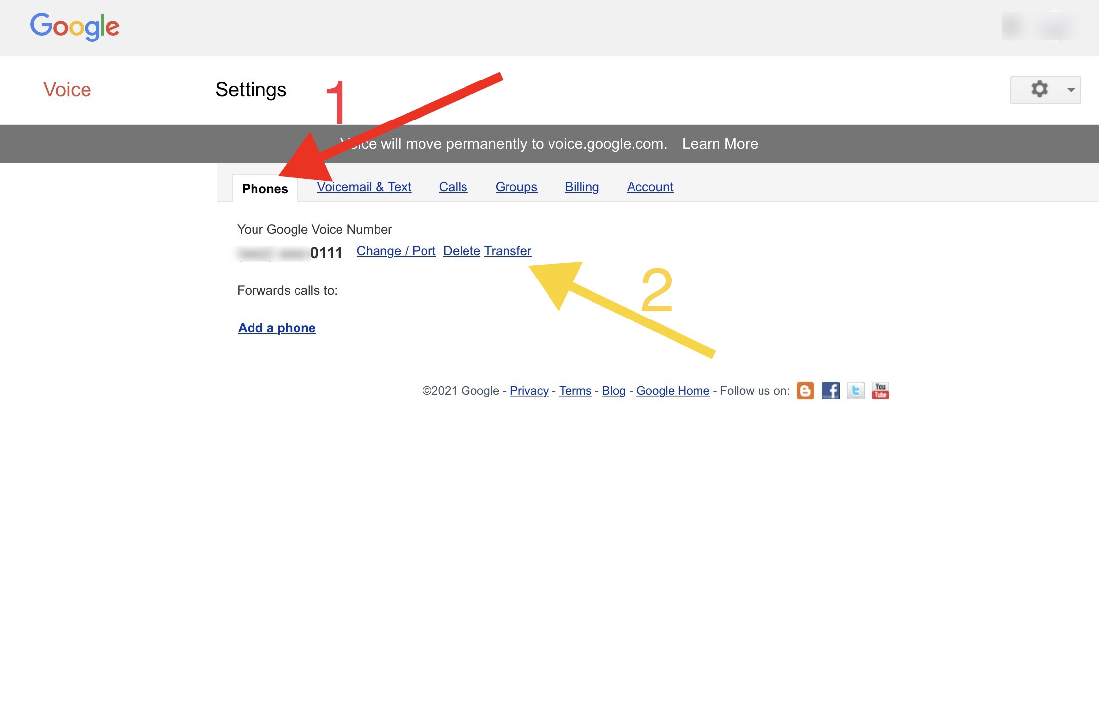Screen dimensions: 1099x718
Task: Switch to Voicemail & Text tab
Action: click(364, 187)
